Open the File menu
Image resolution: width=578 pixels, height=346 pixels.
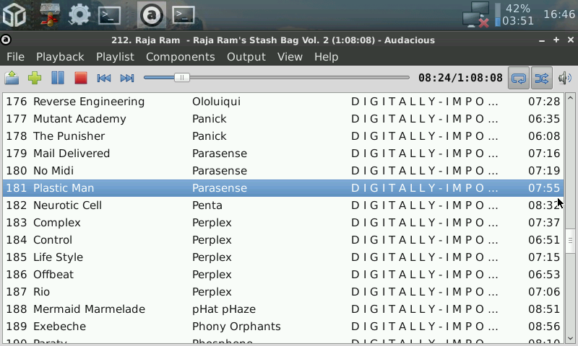coord(15,57)
